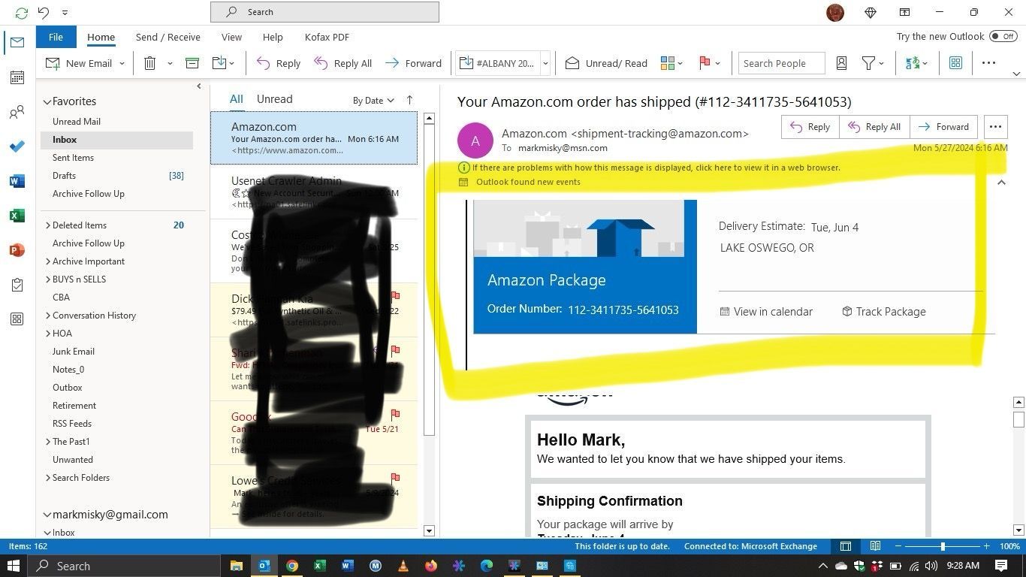Open the By Date sort dropdown
The height and width of the screenshot is (577, 1026).
tap(373, 100)
